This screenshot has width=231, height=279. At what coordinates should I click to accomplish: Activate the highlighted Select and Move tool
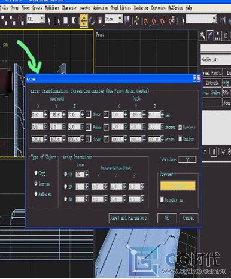click(84, 20)
